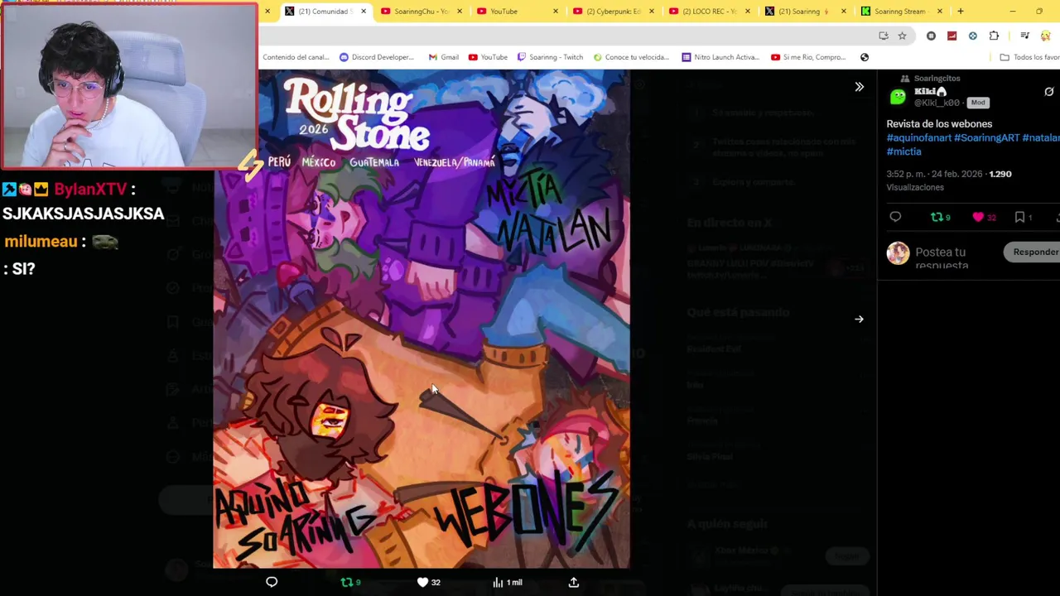Open the browser profile avatar
The image size is (1060, 596).
tap(1046, 36)
